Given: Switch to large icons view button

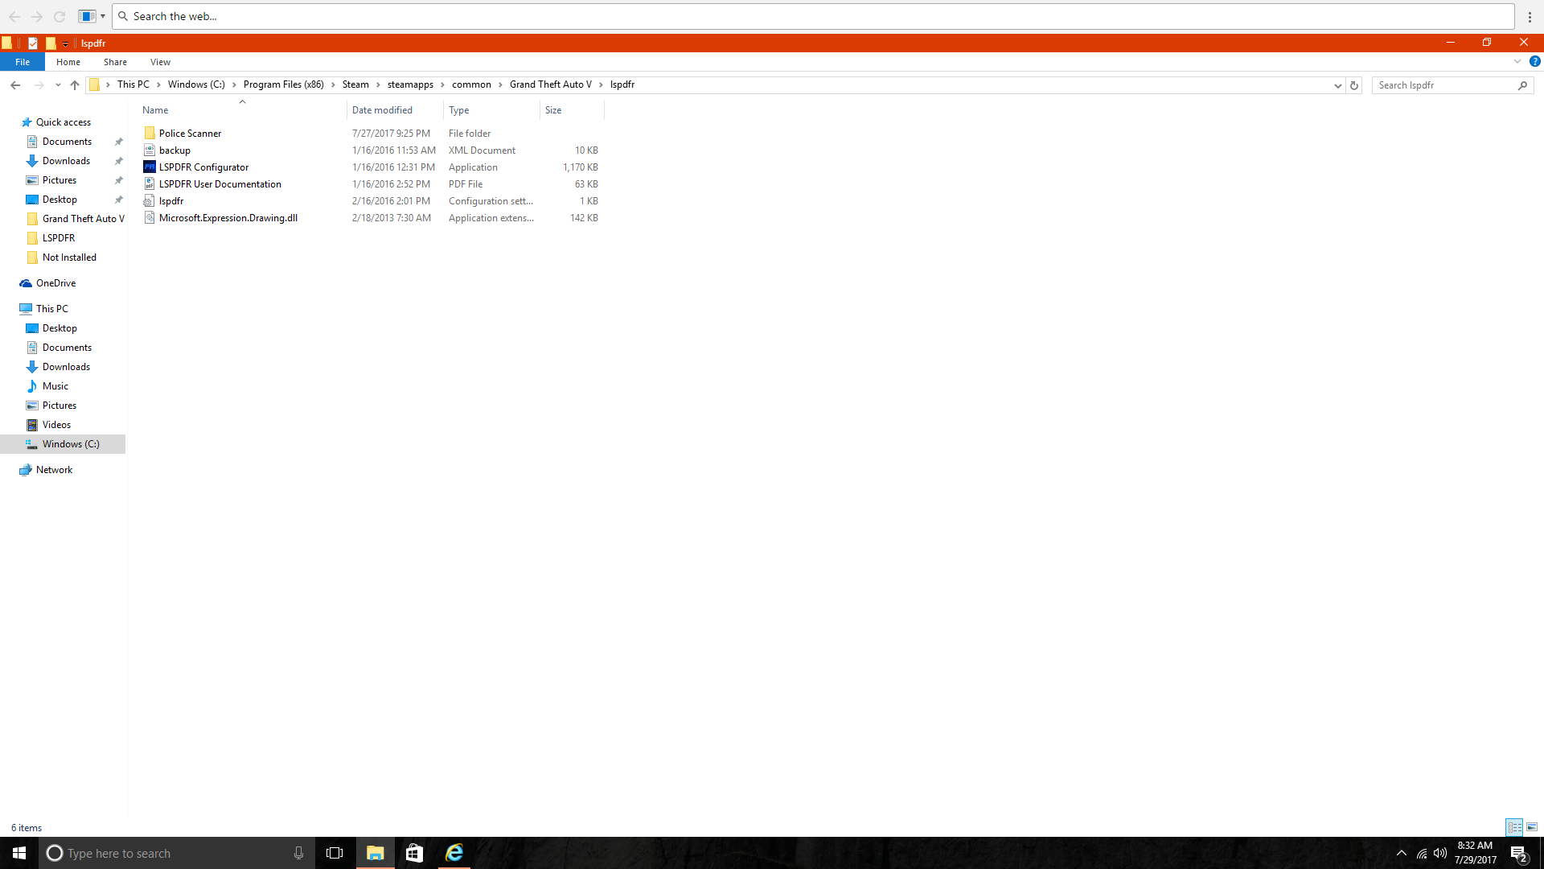Looking at the screenshot, I should click(1532, 827).
